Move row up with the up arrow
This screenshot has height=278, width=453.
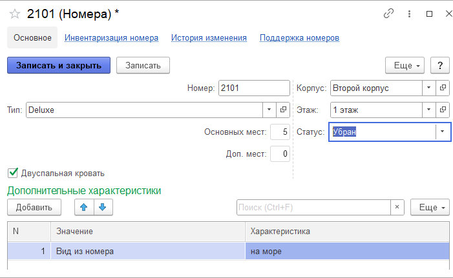pos(84,207)
